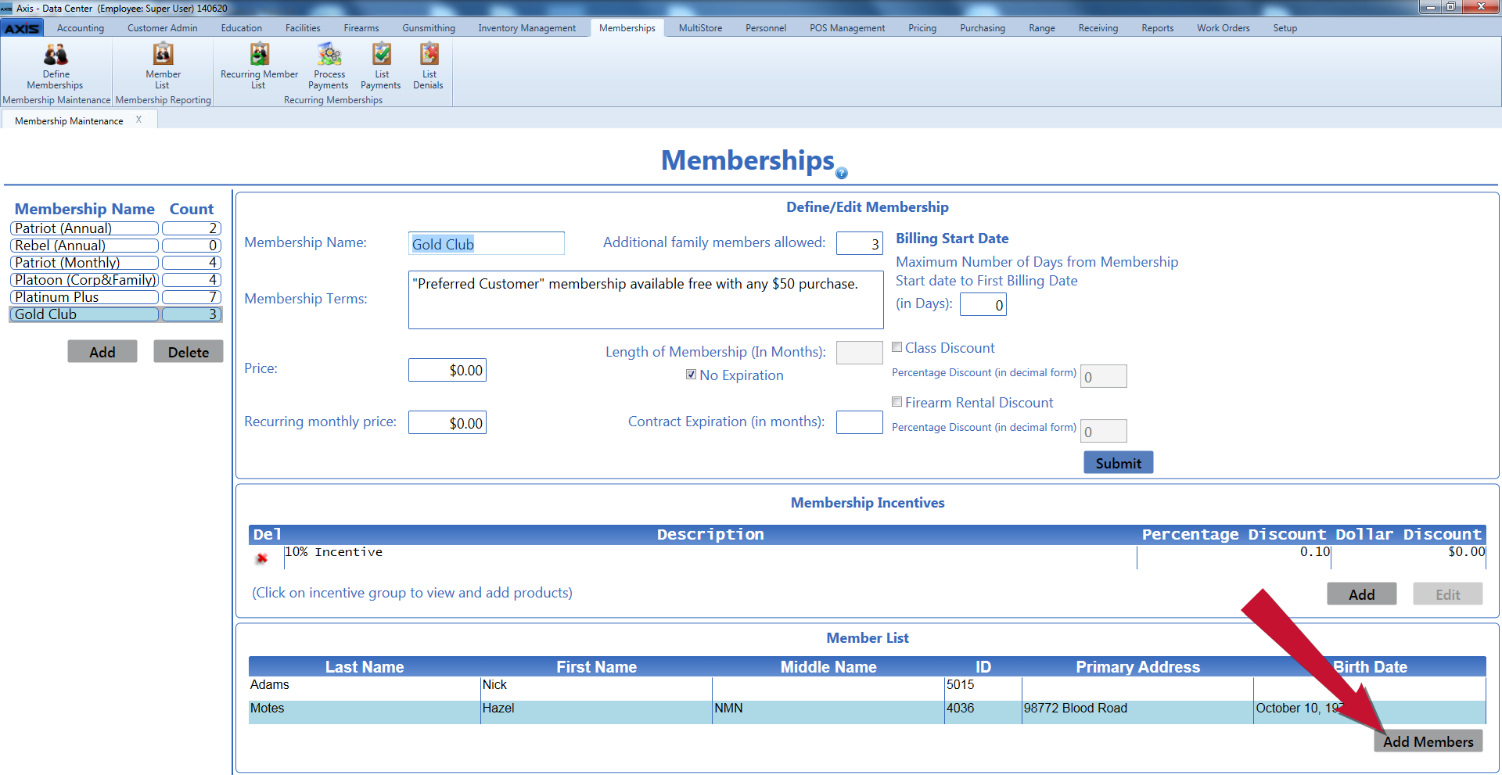Switch to the Customer Admin tab
1502x775 pixels.
coord(163,28)
